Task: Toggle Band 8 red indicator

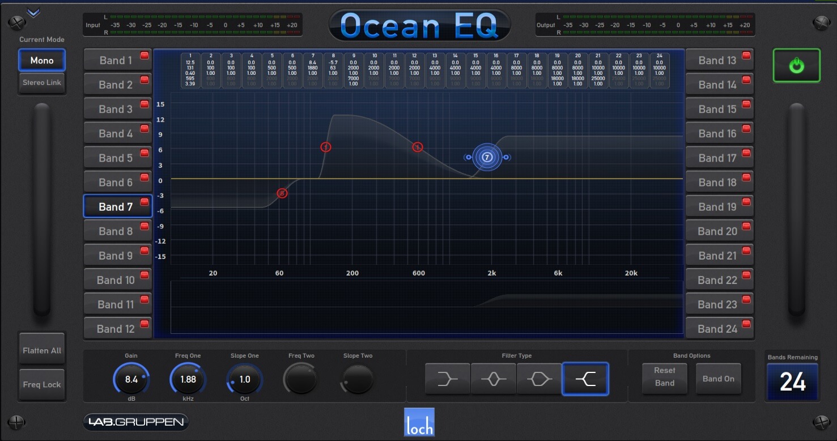Action: pyautogui.click(x=144, y=226)
